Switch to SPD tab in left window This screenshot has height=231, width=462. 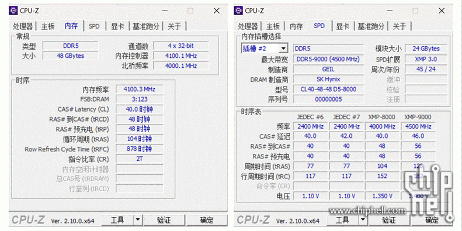pos(94,26)
